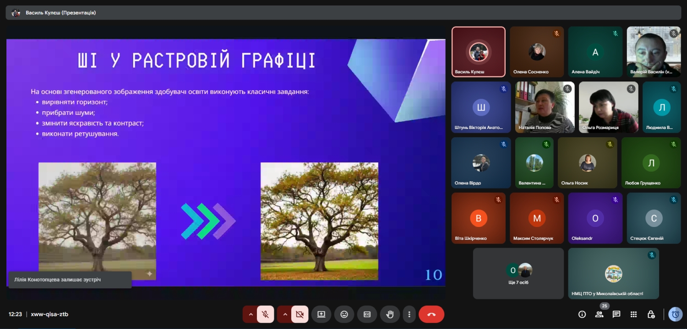Toggle the muted microphone button

[265, 314]
